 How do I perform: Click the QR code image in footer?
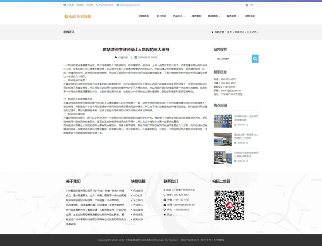[x=229, y=205]
